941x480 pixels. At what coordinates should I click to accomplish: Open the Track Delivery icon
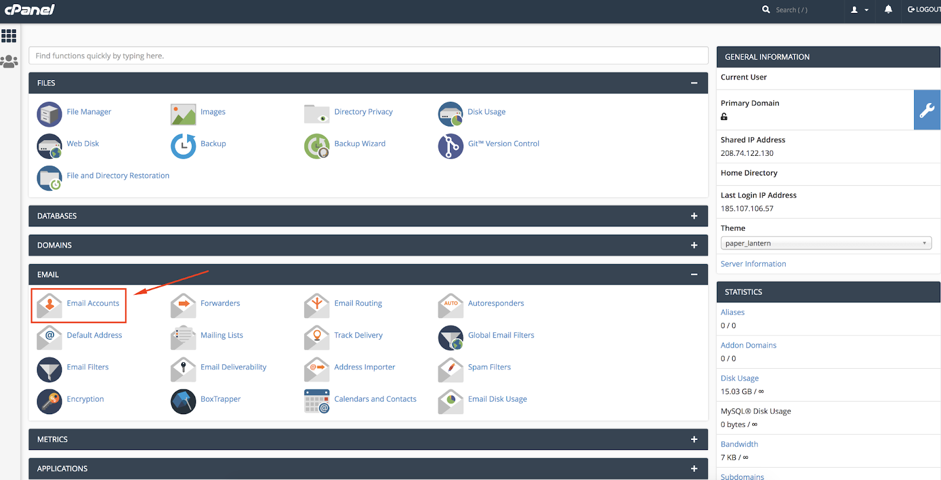click(317, 338)
